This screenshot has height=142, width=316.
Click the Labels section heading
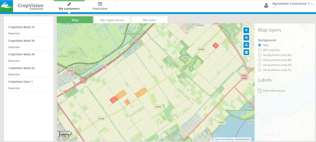[x=265, y=80]
